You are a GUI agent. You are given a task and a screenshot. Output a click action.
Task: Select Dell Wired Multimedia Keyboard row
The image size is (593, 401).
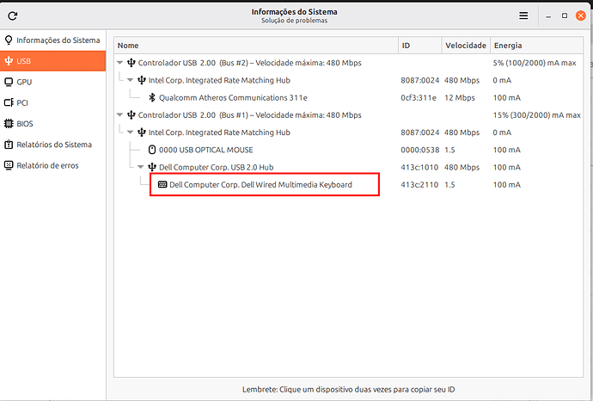click(348, 184)
